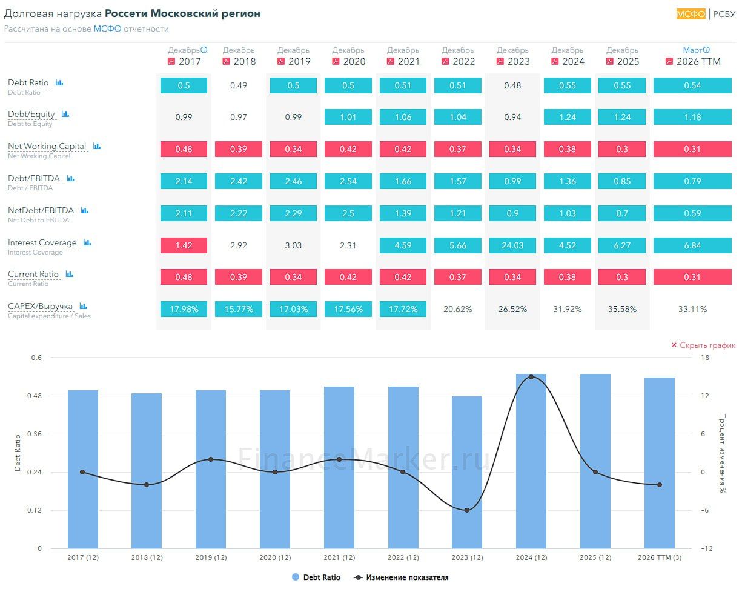
Task: Open the 2025 PDF report icon
Action: click(x=610, y=61)
